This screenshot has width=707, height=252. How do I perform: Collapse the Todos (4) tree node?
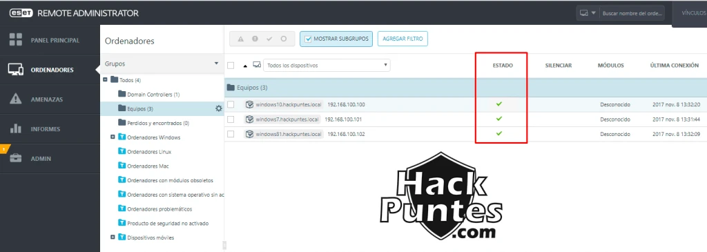click(x=105, y=80)
